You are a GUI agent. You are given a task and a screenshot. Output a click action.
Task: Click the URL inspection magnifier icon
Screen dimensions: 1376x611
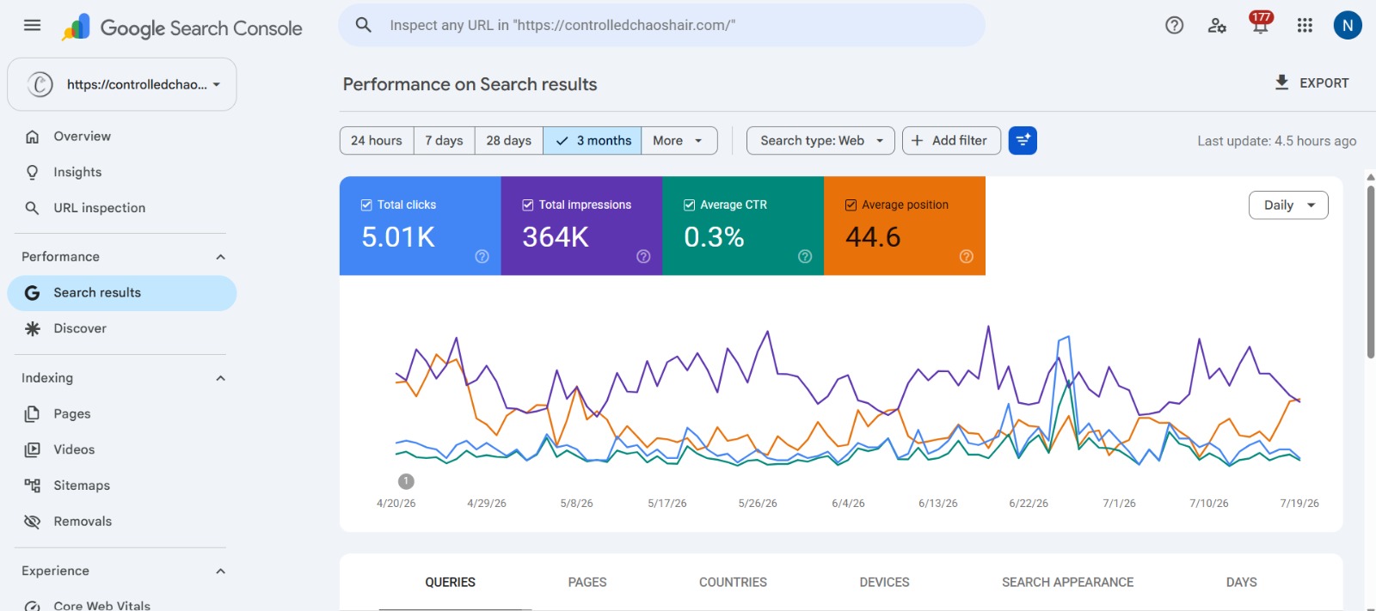click(x=33, y=208)
